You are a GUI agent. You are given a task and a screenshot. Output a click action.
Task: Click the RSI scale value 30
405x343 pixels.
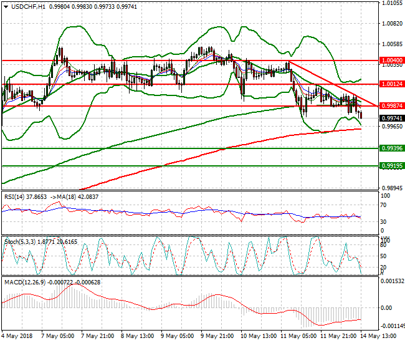[384, 222]
